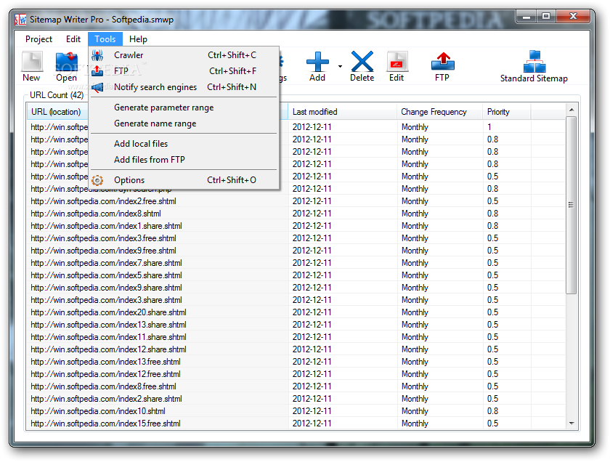This screenshot has width=610, height=462.
Task: Open the Help menu
Action: [138, 39]
